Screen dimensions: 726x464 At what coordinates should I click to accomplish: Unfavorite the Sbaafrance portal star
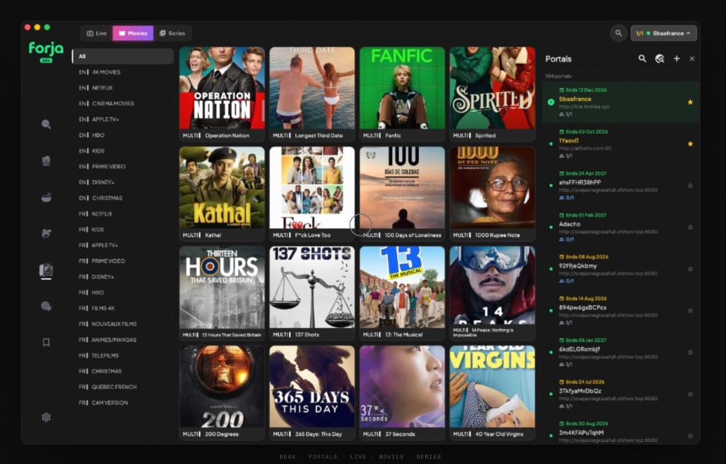(690, 102)
